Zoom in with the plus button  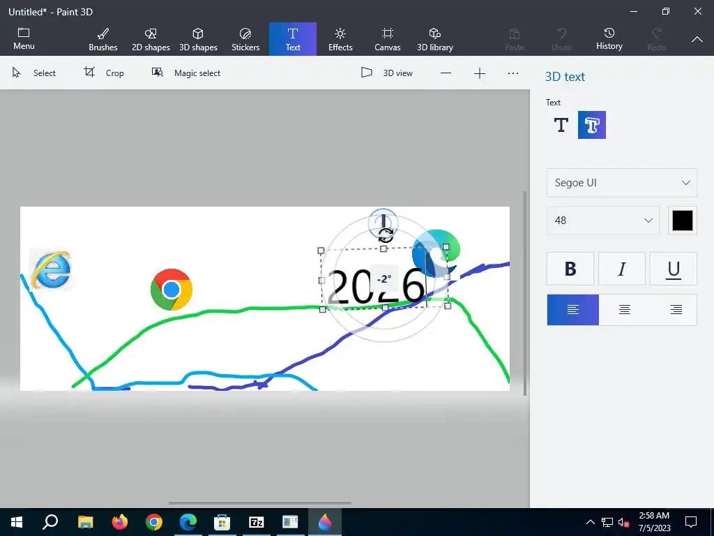480,73
